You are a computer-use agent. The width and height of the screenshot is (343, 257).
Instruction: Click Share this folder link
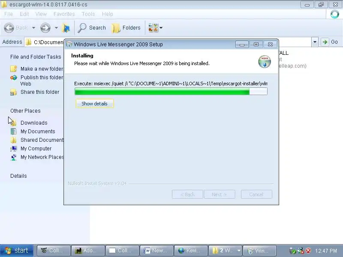[x=40, y=92]
